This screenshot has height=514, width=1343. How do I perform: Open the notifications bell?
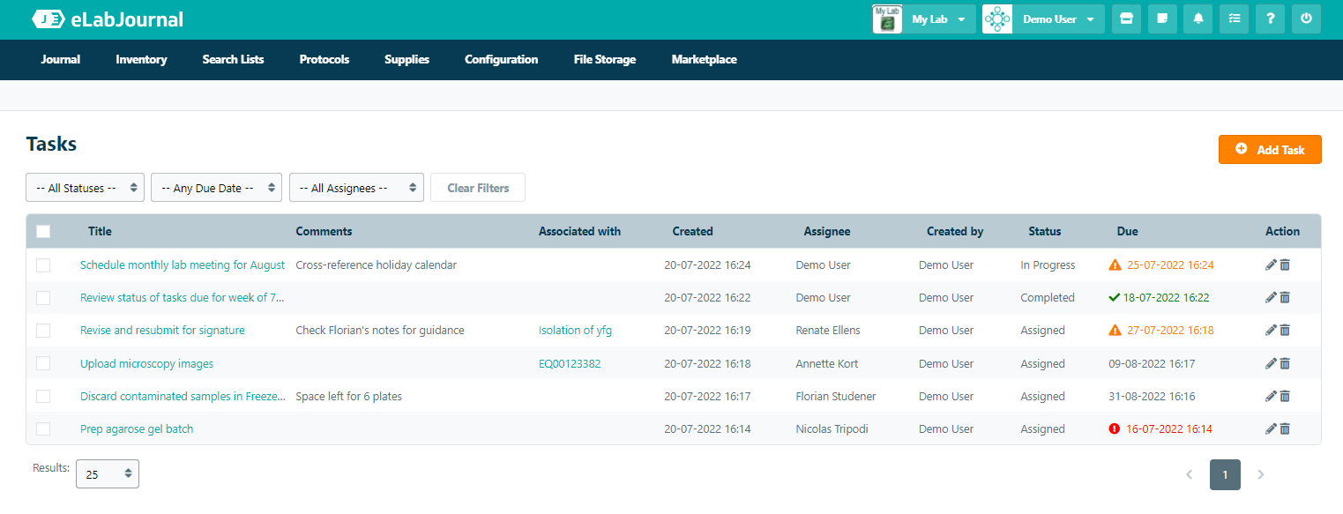point(1198,19)
